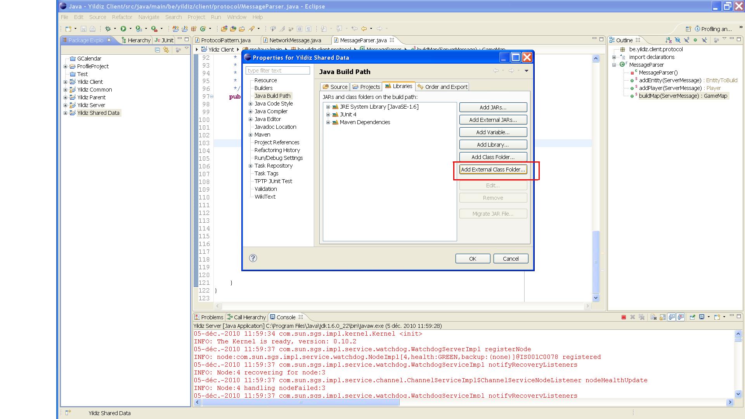Click Add External JARs button

tap(493, 120)
